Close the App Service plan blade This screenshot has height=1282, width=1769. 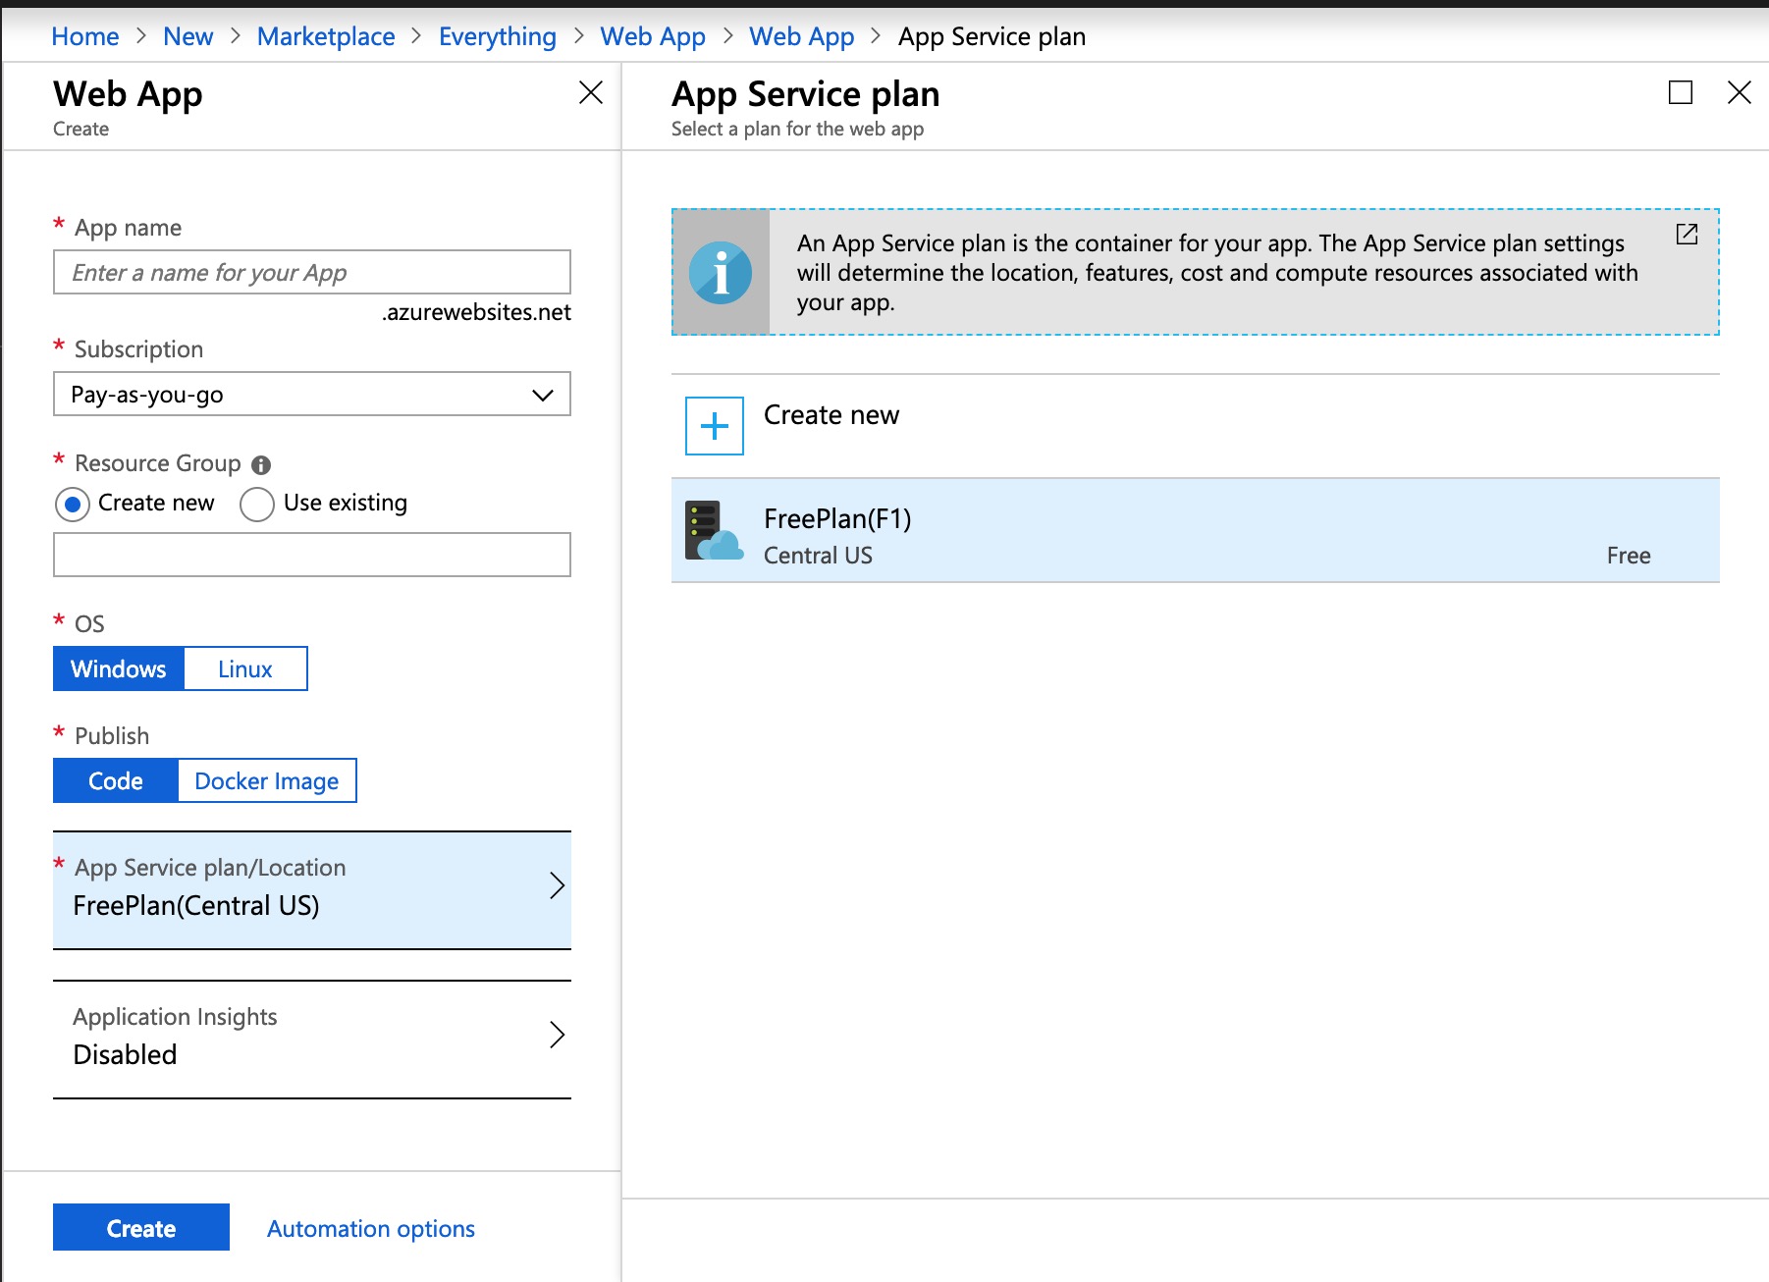click(1739, 93)
